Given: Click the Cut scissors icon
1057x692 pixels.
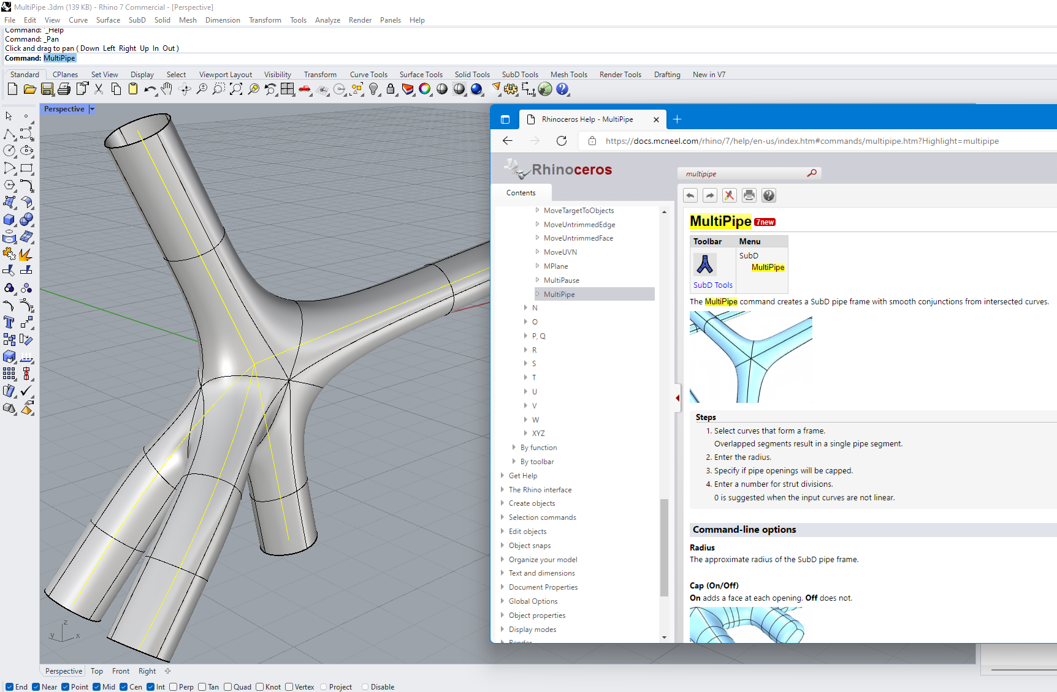Looking at the screenshot, I should tap(99, 89).
